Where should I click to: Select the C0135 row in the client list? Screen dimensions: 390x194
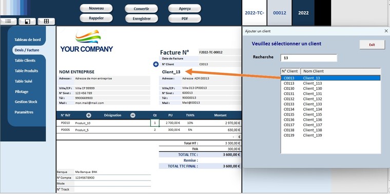click(x=330, y=114)
